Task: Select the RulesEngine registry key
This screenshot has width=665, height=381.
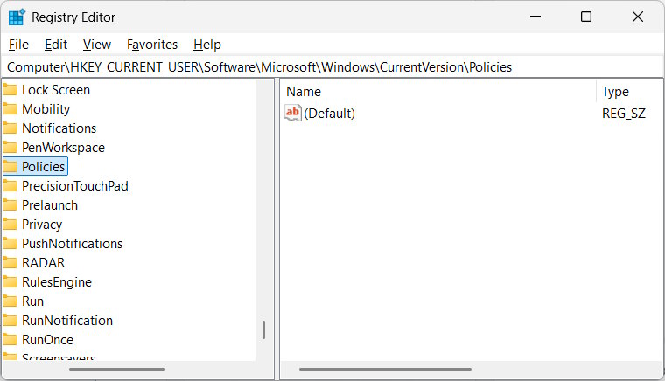Action: (x=57, y=281)
